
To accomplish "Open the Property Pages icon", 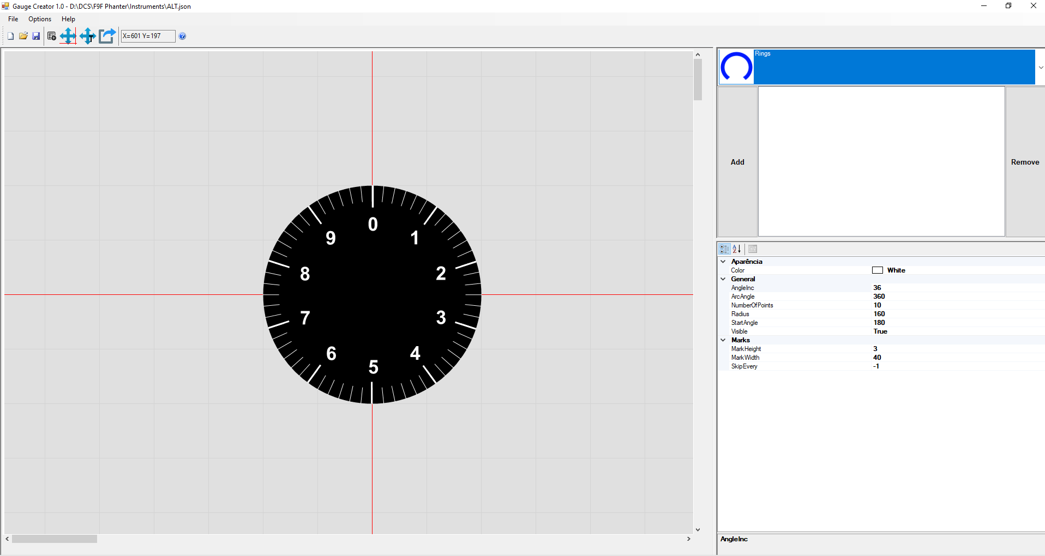I will click(753, 249).
